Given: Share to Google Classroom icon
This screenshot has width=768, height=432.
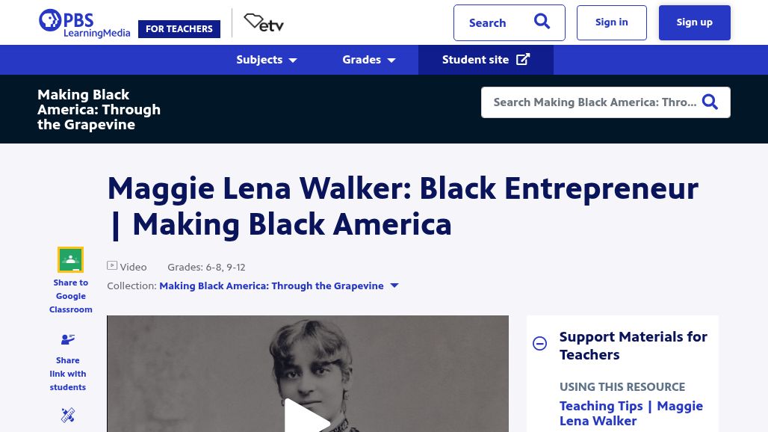Looking at the screenshot, I should pyautogui.click(x=70, y=259).
